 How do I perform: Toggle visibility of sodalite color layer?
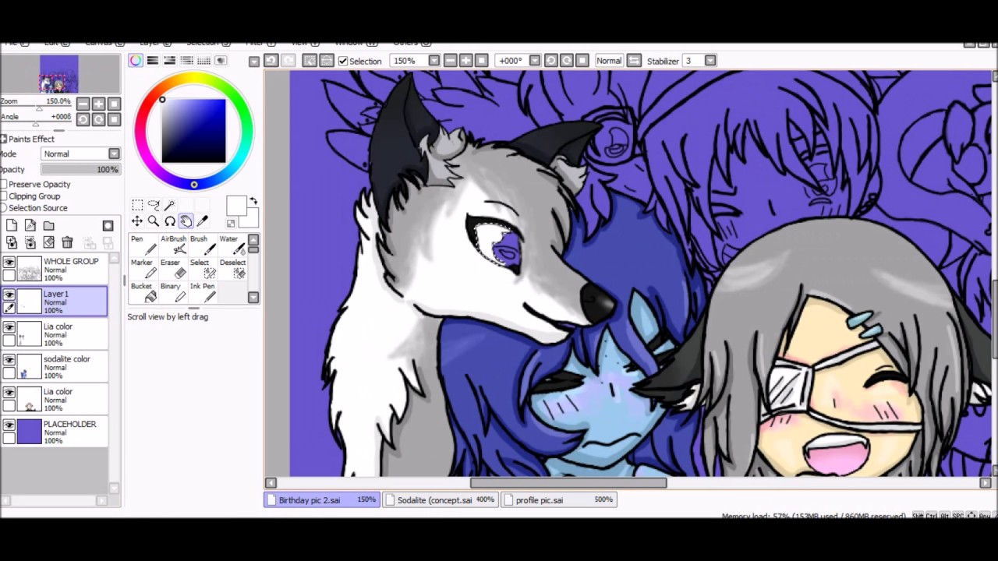tap(9, 360)
